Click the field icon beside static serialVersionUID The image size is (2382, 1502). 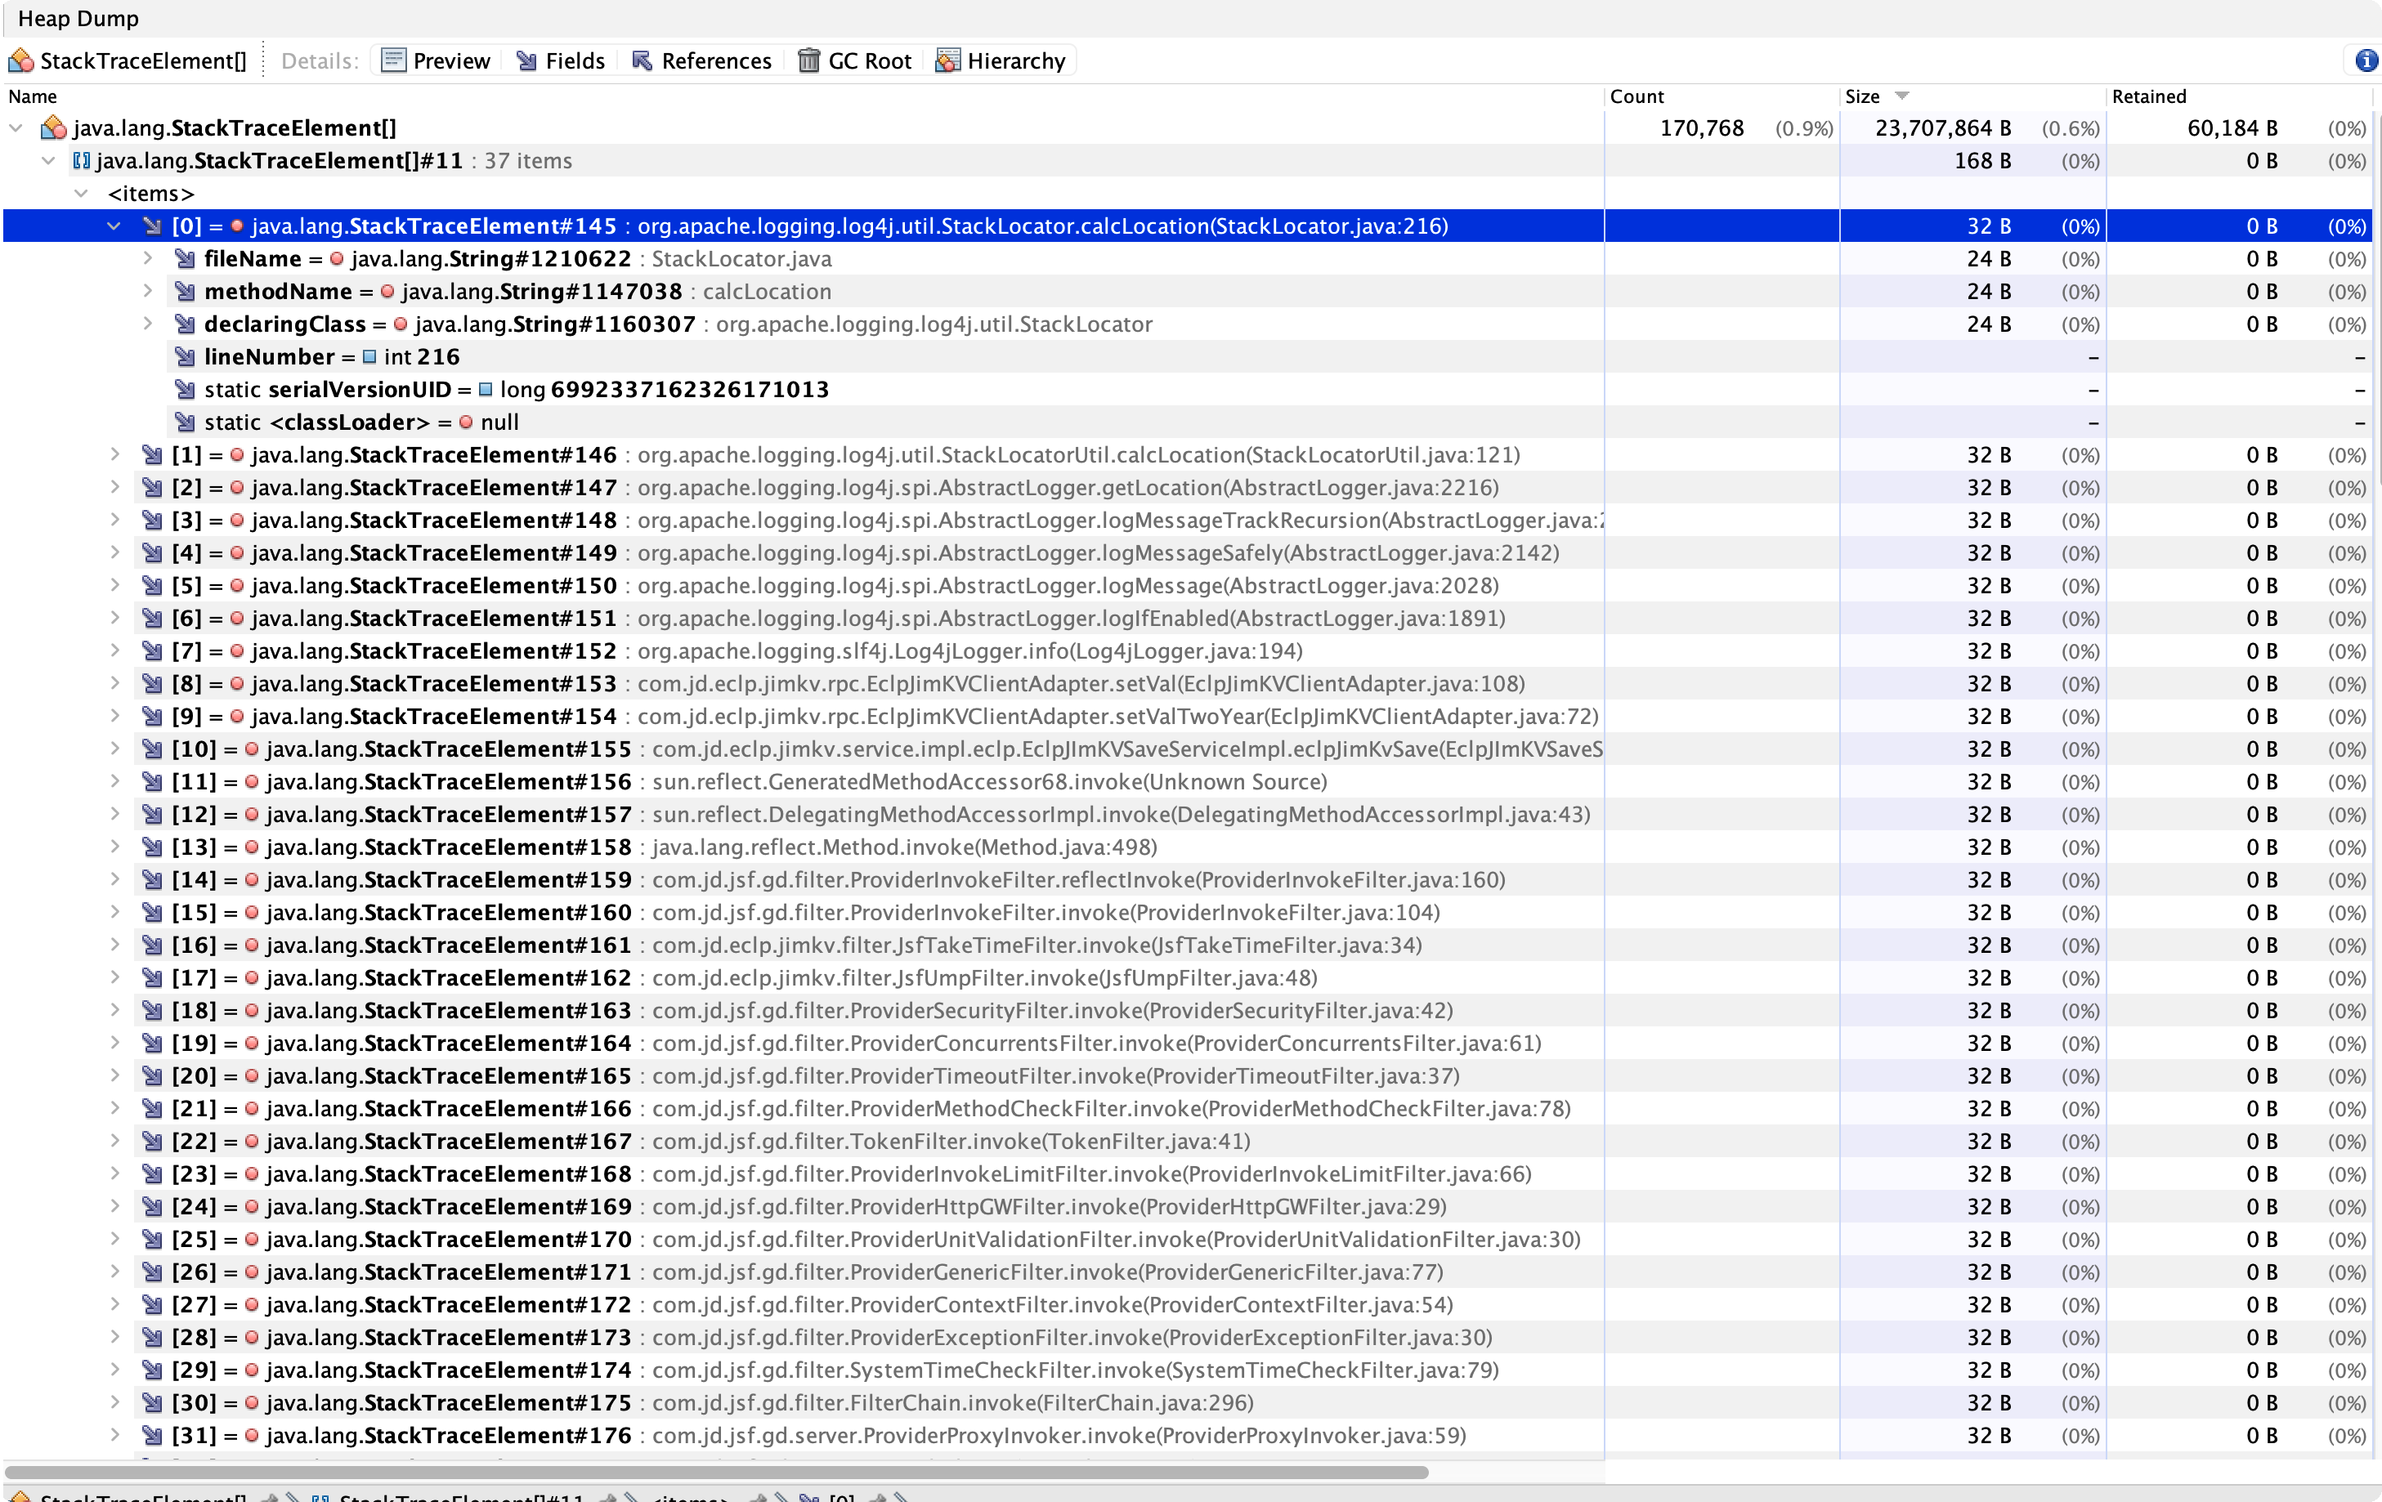pos(185,390)
